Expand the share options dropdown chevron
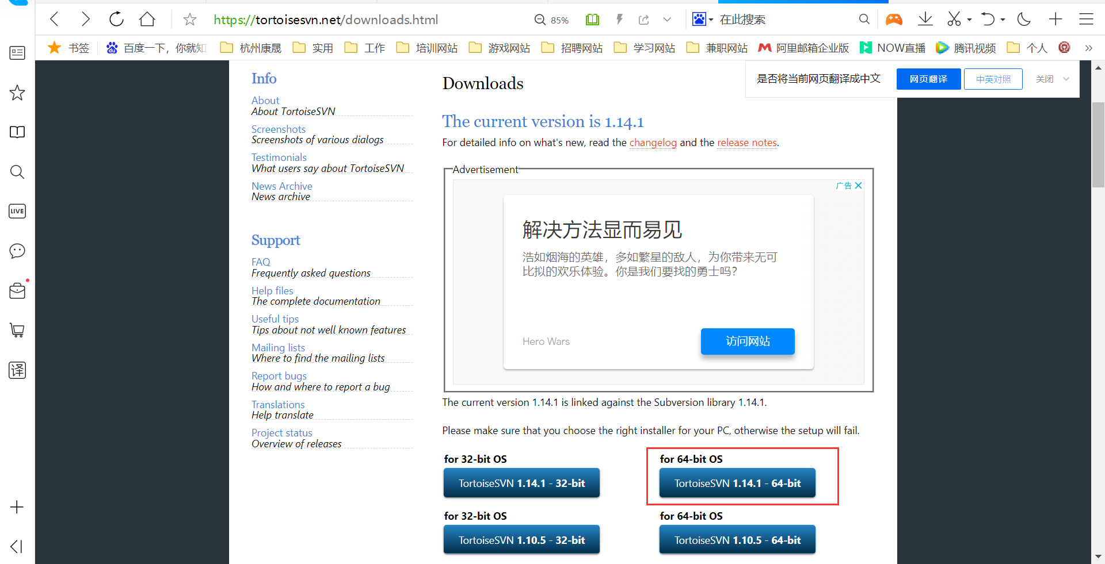The image size is (1105, 564). (x=667, y=19)
